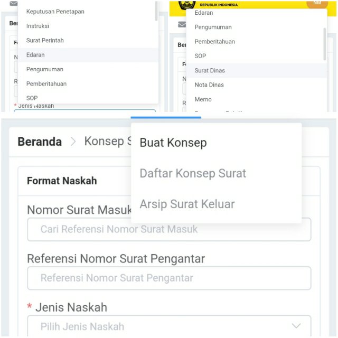Click the Garuda emblem logo in yellow header
The width and height of the screenshot is (338, 338).
[x=186, y=5]
